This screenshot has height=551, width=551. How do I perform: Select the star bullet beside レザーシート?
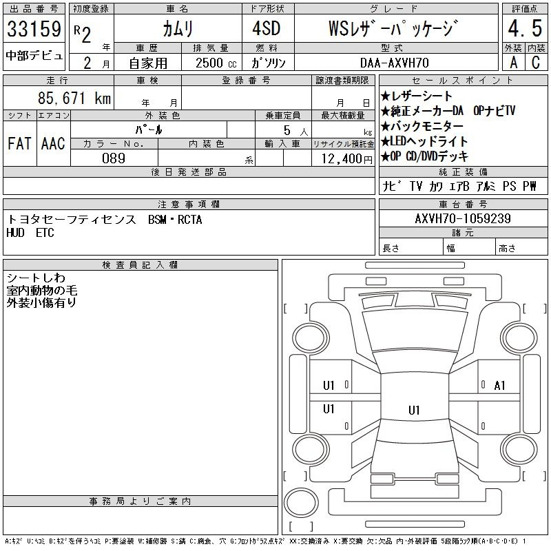386,96
